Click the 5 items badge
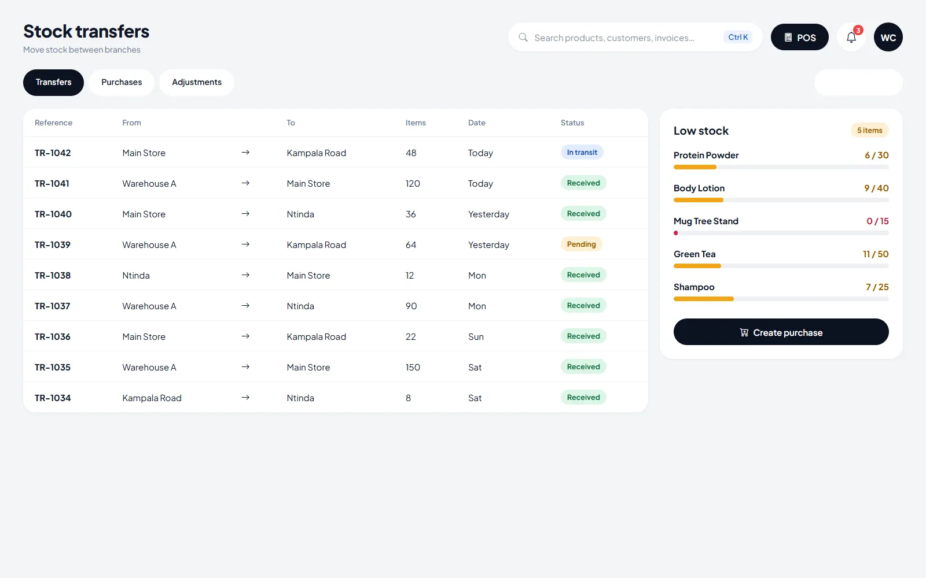This screenshot has height=578, width=926. [x=870, y=131]
